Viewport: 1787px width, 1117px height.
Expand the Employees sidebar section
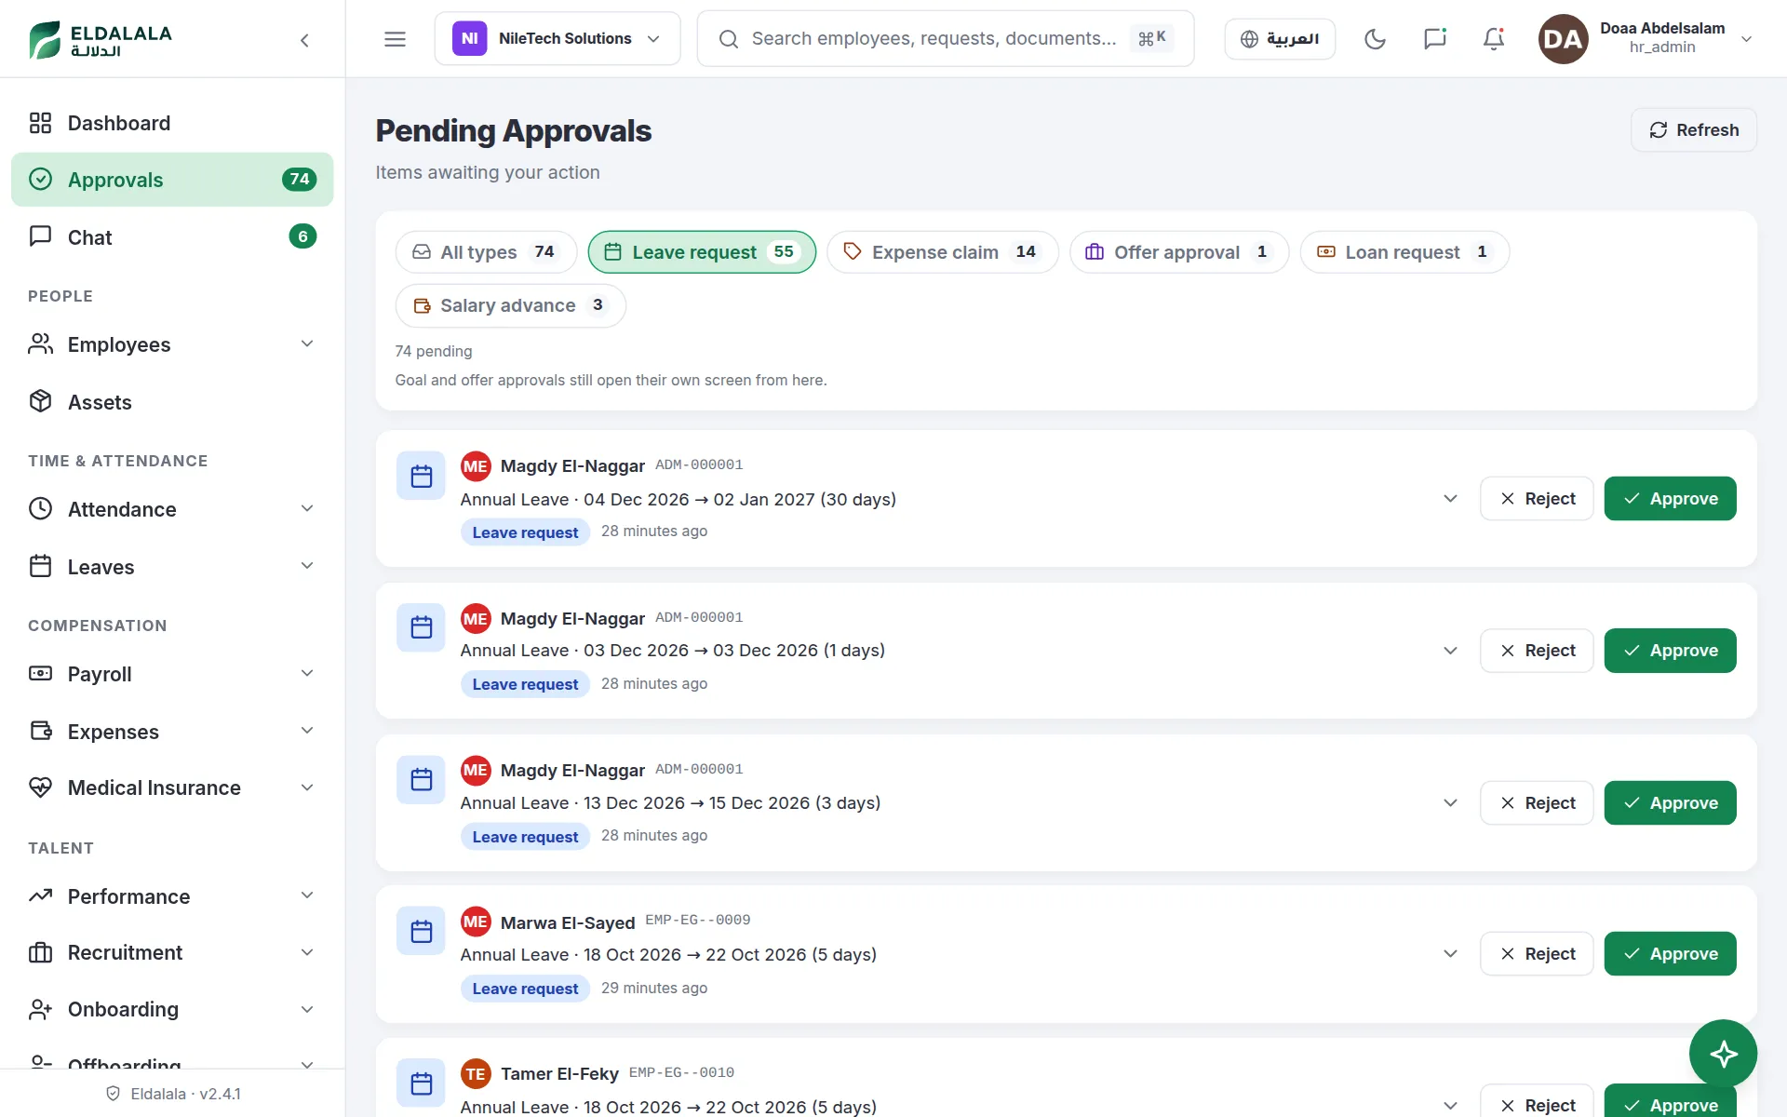tap(307, 344)
